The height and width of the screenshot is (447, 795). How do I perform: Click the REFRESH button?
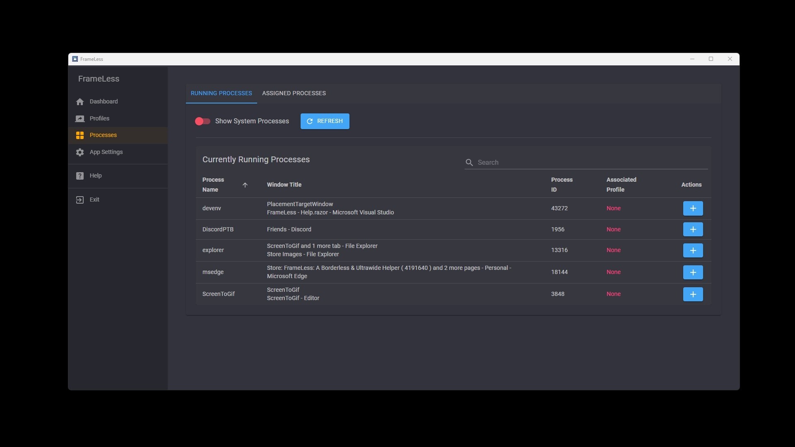(x=325, y=121)
